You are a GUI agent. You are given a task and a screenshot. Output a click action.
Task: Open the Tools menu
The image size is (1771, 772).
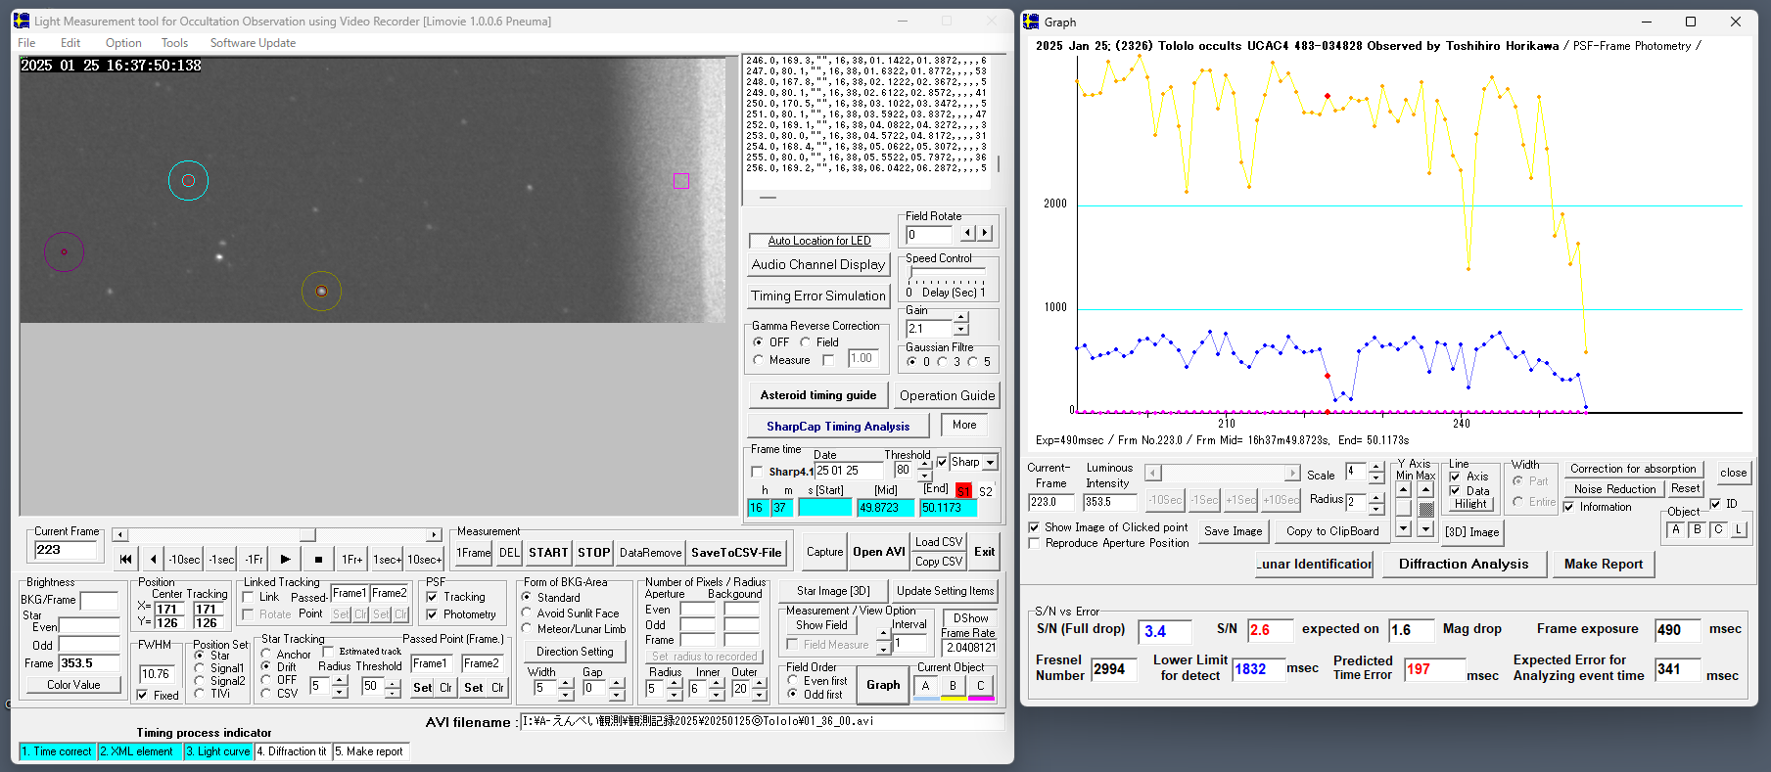point(174,43)
